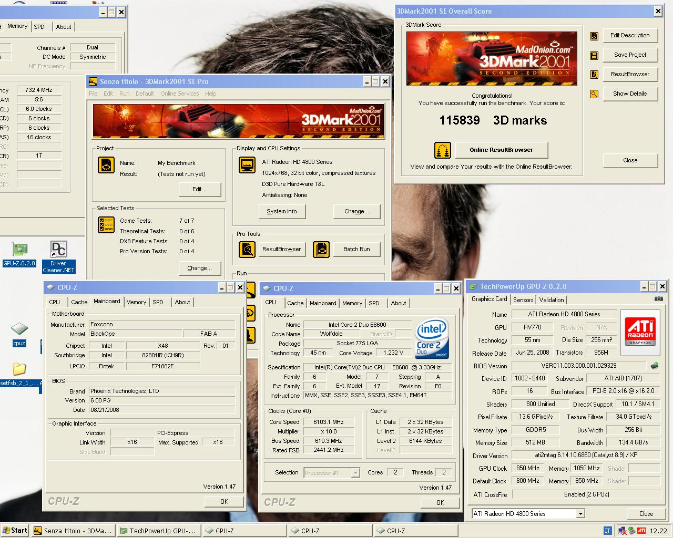Click the Close button in the GPU-Z window
Screen dimensions: 673x538
point(646,513)
